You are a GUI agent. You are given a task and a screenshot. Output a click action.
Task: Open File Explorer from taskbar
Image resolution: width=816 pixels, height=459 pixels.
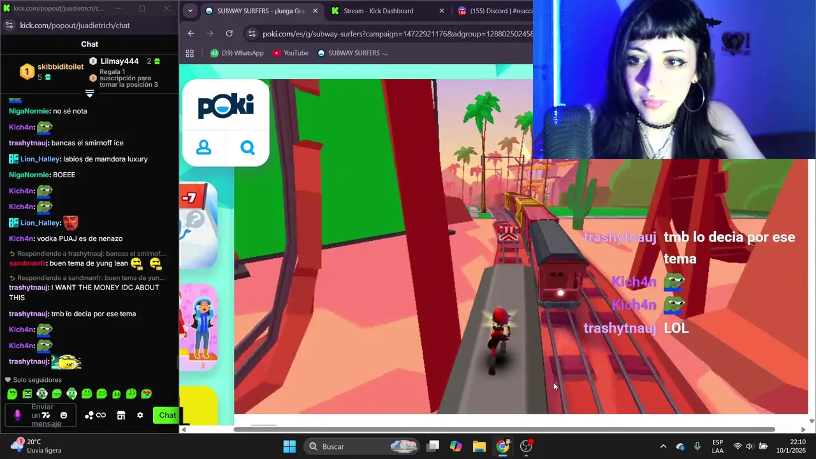coord(479,446)
